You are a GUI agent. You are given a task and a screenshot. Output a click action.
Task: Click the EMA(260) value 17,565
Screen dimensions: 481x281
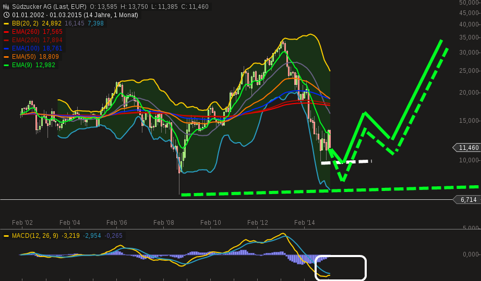coord(53,32)
